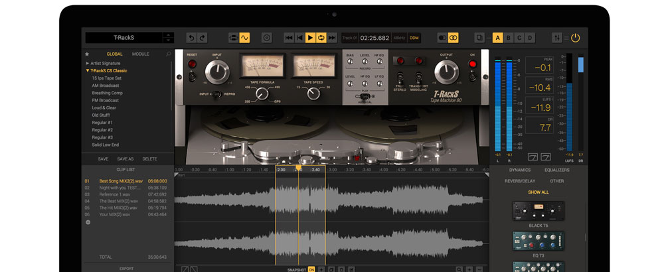Click the SAVE AS button
664x272 pixels.
tap(125, 159)
